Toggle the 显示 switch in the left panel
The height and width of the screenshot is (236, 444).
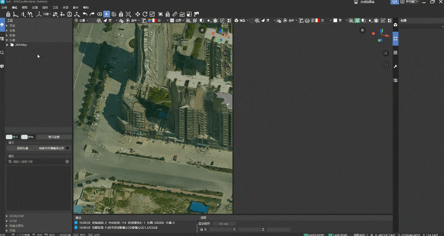tap(9, 137)
